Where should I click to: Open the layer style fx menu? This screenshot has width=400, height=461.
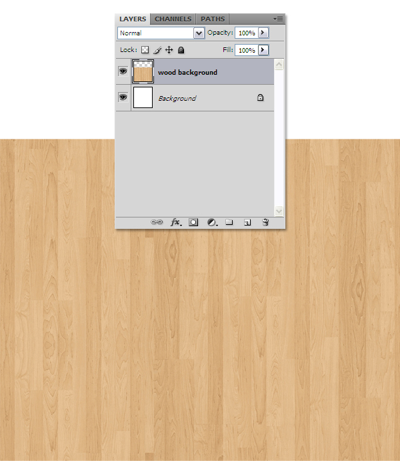(x=175, y=222)
